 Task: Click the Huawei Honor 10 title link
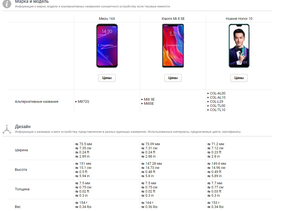pyautogui.click(x=239, y=19)
